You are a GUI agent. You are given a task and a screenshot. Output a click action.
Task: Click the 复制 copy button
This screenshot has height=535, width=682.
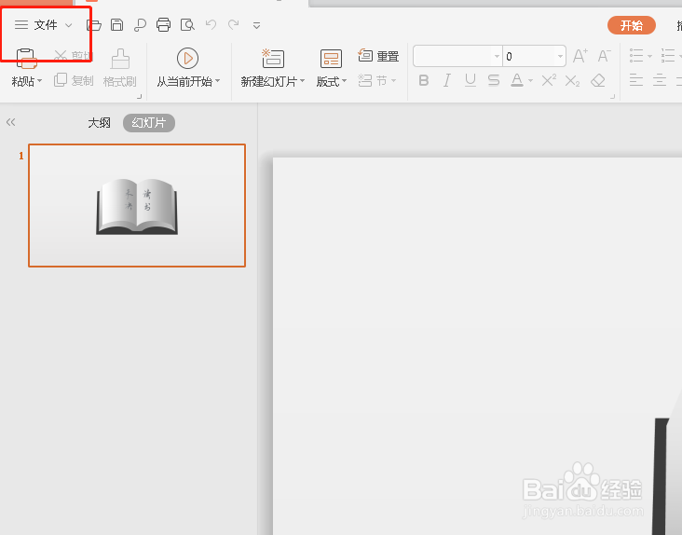74,80
